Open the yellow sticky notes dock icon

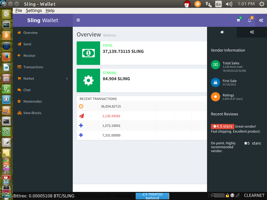(6, 153)
